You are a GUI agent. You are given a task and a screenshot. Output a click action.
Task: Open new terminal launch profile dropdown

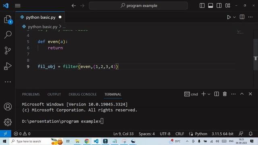click(x=209, y=94)
